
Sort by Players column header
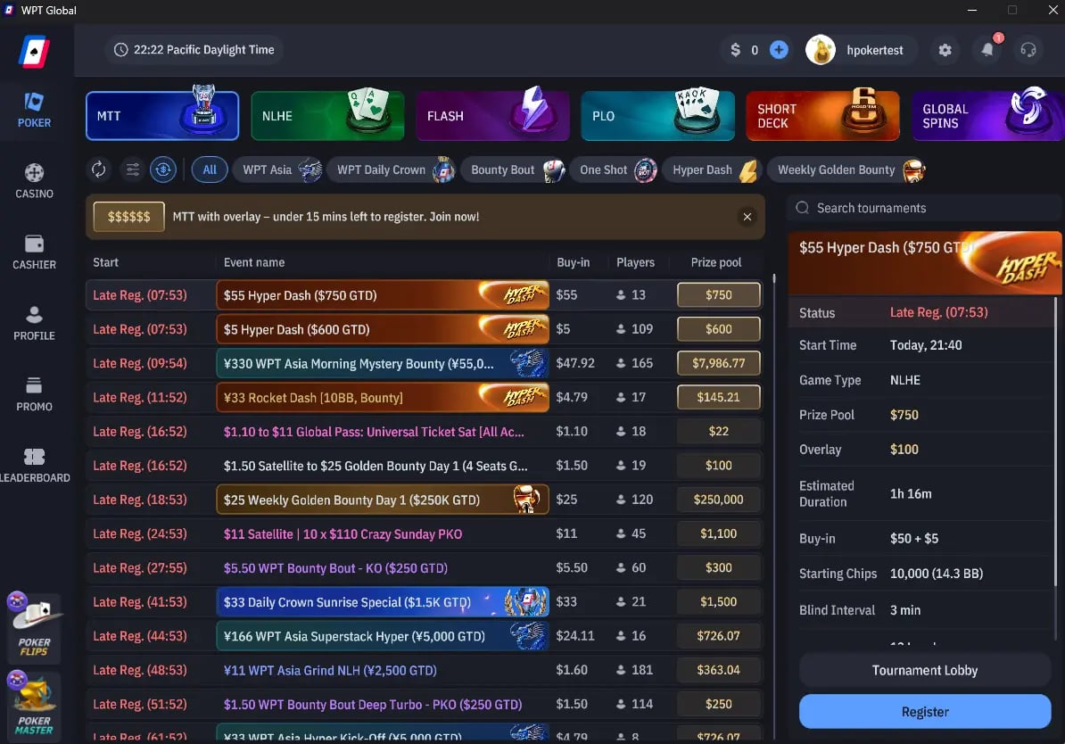click(635, 262)
